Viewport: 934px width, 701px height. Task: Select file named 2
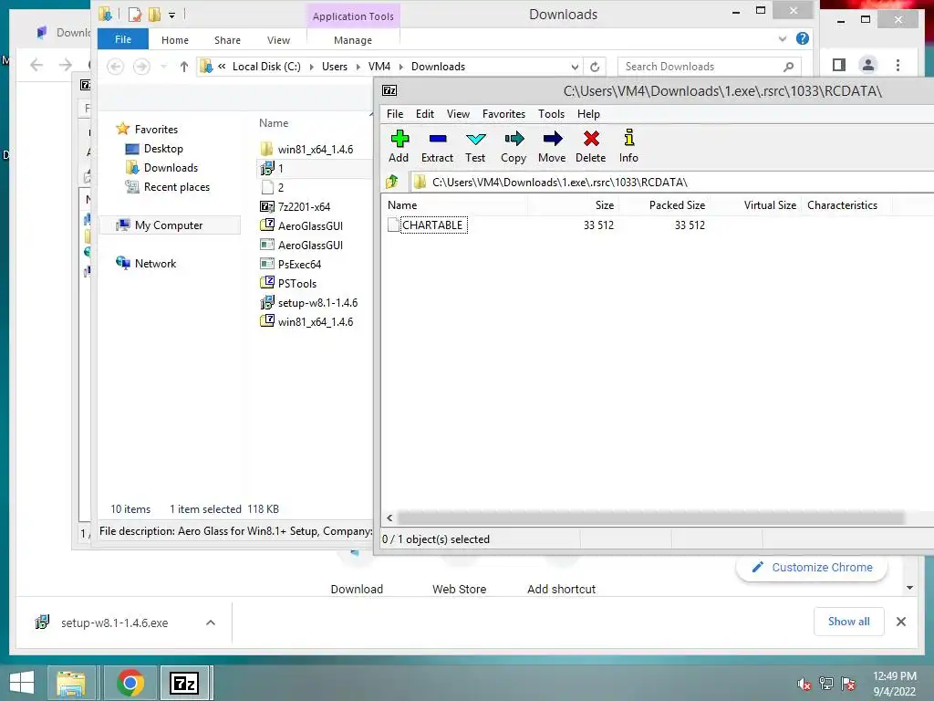click(x=280, y=187)
